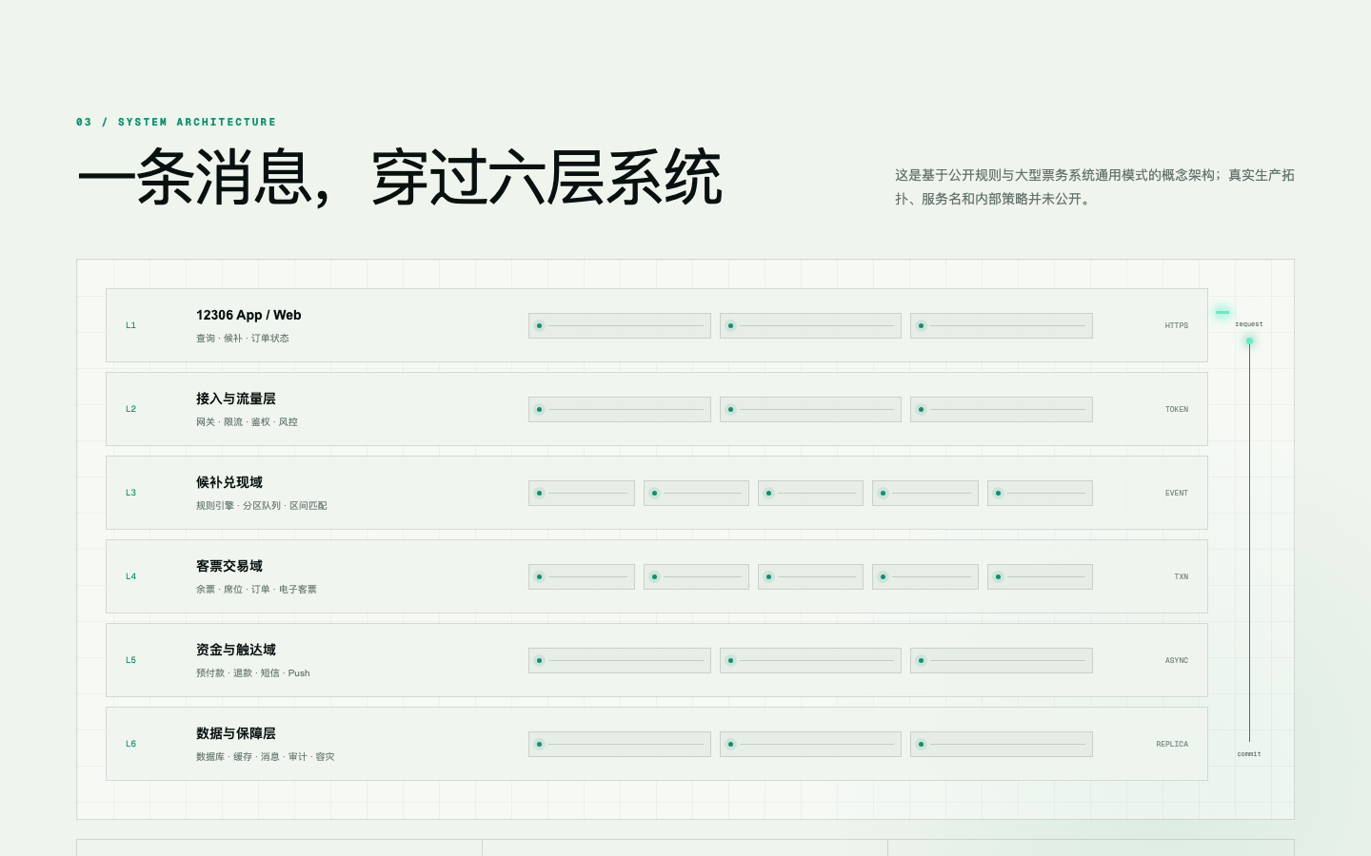Select the L2 layer number label
This screenshot has width=1371, height=856.
130,409
